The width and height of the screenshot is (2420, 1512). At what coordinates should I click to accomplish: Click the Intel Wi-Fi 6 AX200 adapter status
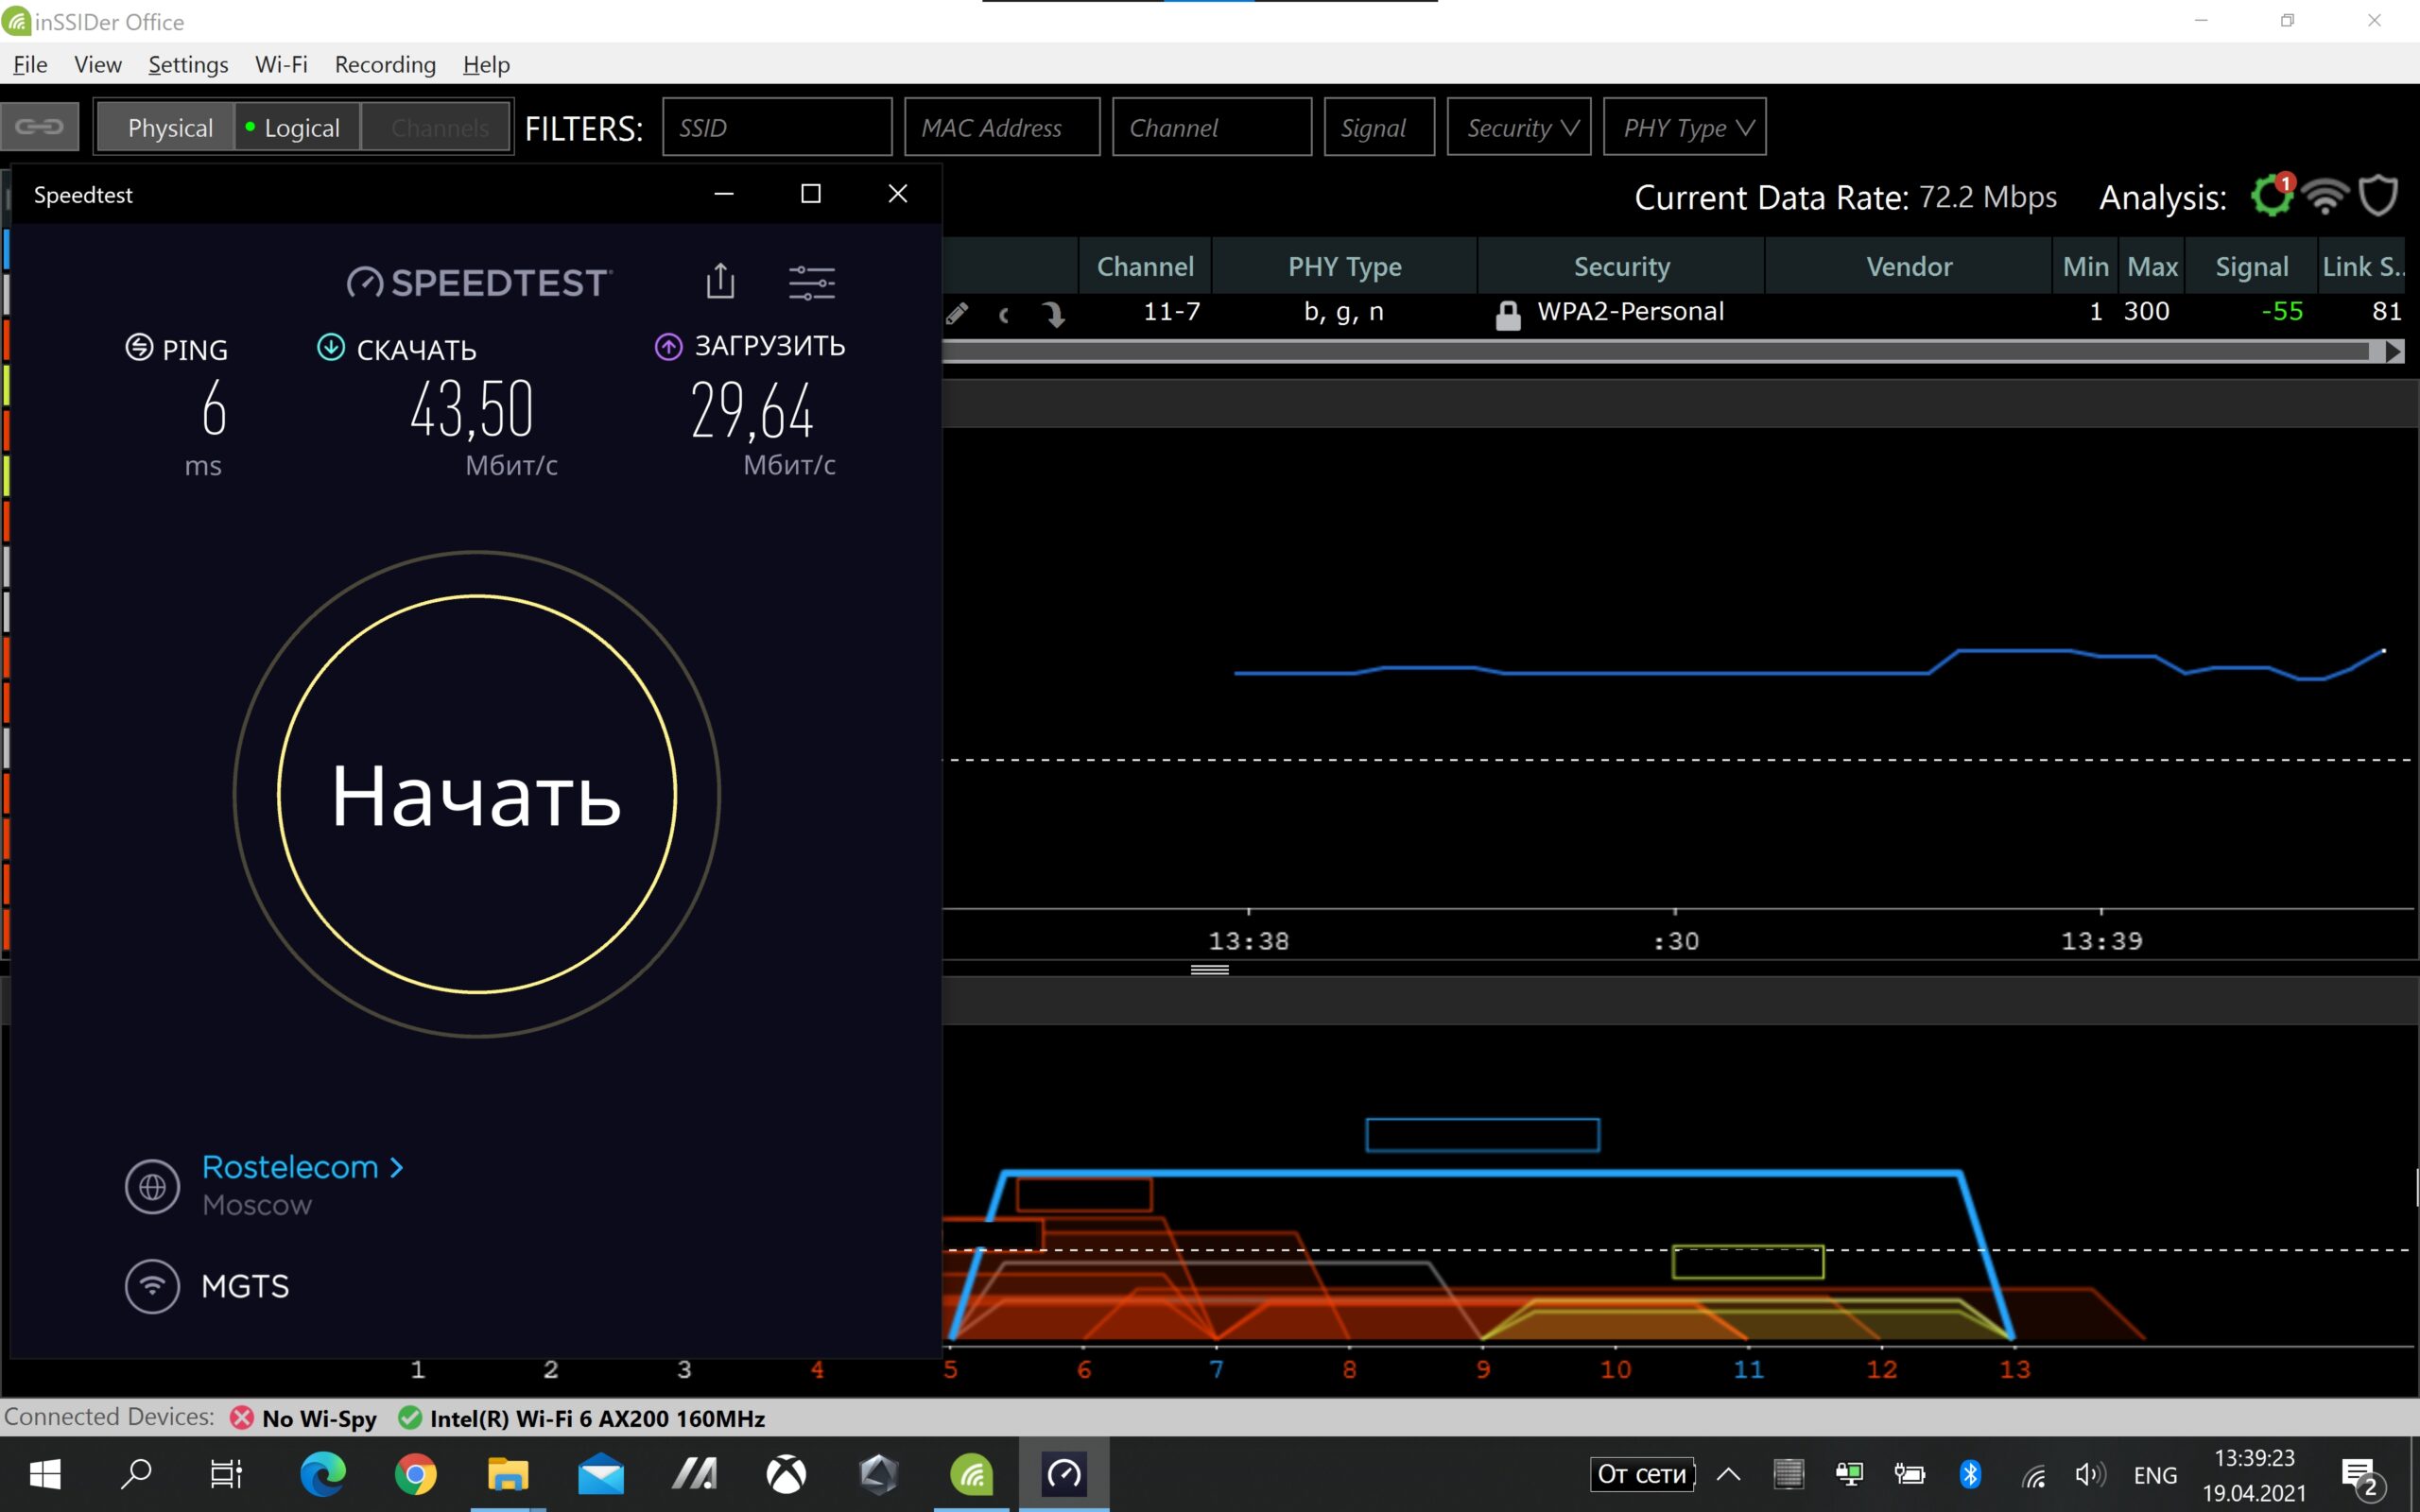coord(582,1418)
